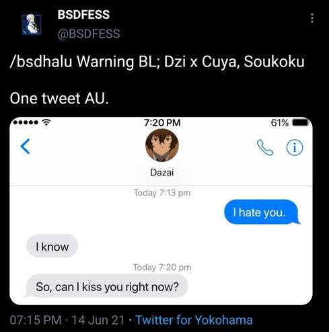Open the BSDFESS profile avatar
Image resolution: width=329 pixels, height=332 pixels.
point(32,25)
